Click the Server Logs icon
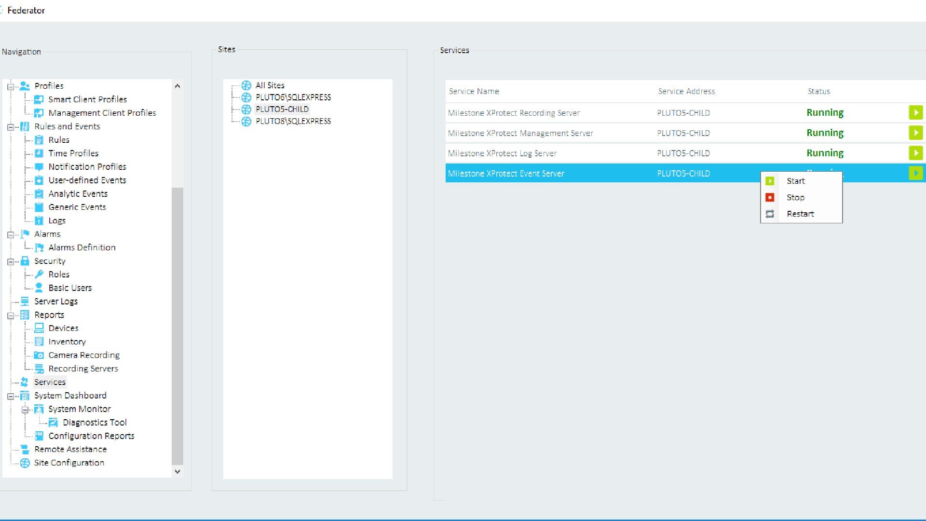 25,302
